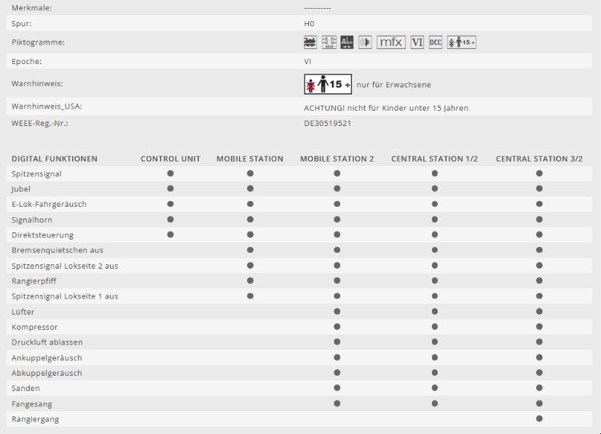Click the Direktsteuerung row label
This screenshot has height=434, width=601.
[x=42, y=235]
